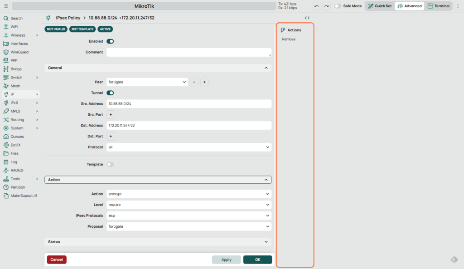Click the Bridge sidebar icon

(6, 69)
